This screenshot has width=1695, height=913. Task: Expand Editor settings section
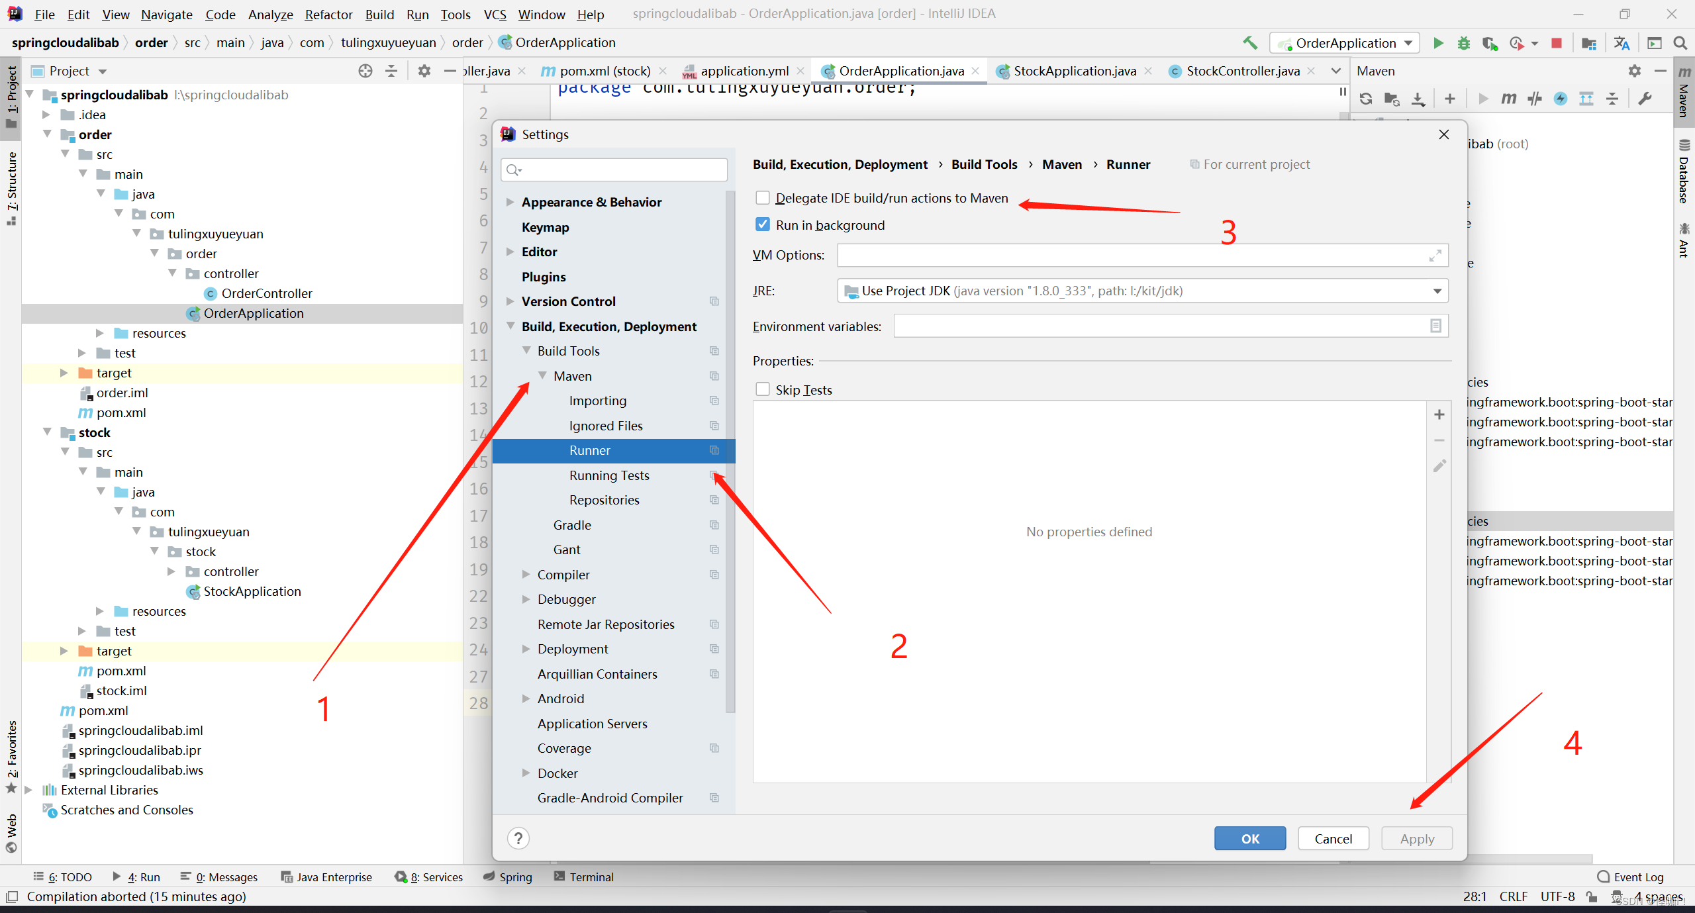(x=510, y=252)
